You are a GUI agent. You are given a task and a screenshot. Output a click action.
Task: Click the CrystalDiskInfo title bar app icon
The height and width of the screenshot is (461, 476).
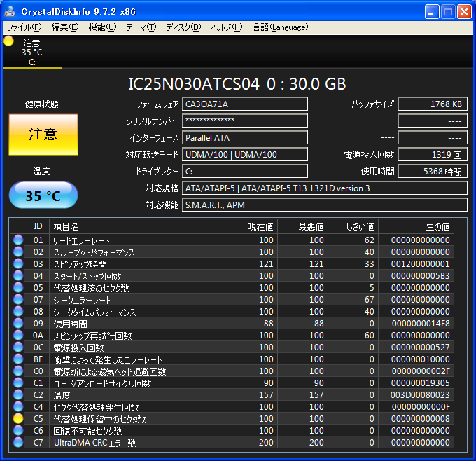pyautogui.click(x=10, y=11)
